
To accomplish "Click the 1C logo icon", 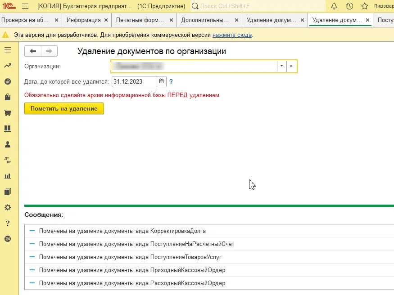I will point(9,6).
